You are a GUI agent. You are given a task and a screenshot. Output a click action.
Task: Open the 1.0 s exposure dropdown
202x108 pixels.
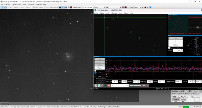click(x=120, y=85)
